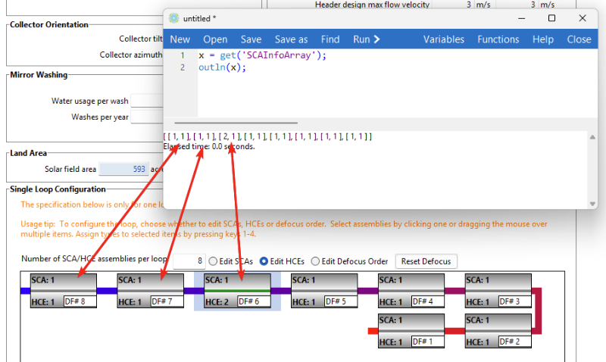
Task: Maximize the untitled script window
Action: coord(551,17)
